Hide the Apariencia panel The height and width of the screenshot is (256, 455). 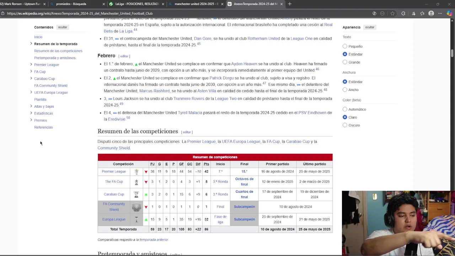370,27
